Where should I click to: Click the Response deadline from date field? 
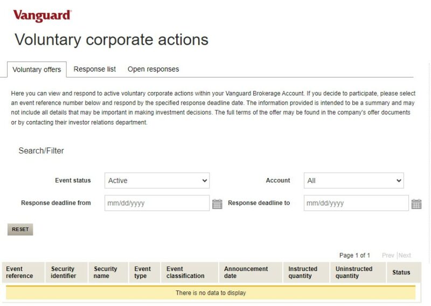[x=157, y=203]
